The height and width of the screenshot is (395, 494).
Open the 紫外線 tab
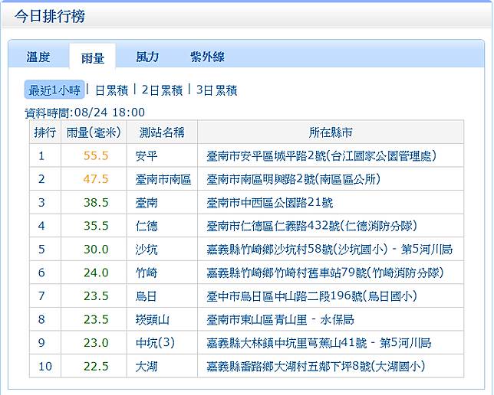[x=207, y=57]
